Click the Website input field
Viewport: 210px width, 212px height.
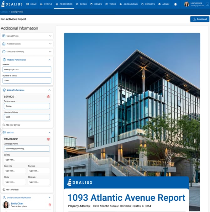click(27, 69)
